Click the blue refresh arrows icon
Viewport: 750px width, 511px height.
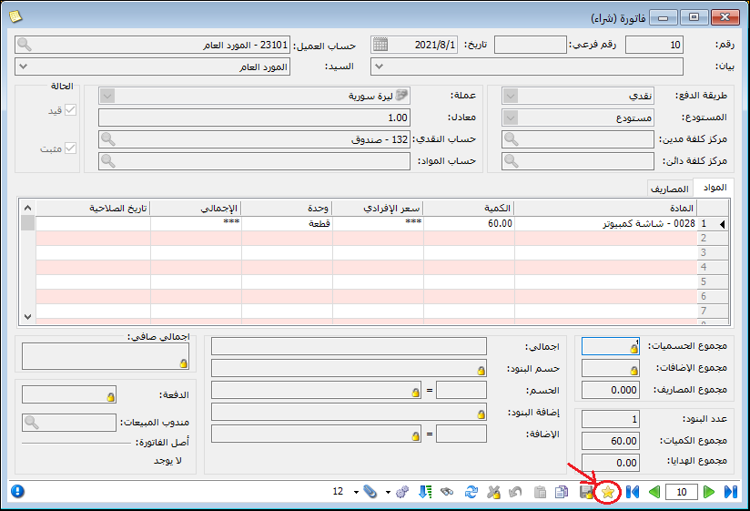(x=471, y=492)
